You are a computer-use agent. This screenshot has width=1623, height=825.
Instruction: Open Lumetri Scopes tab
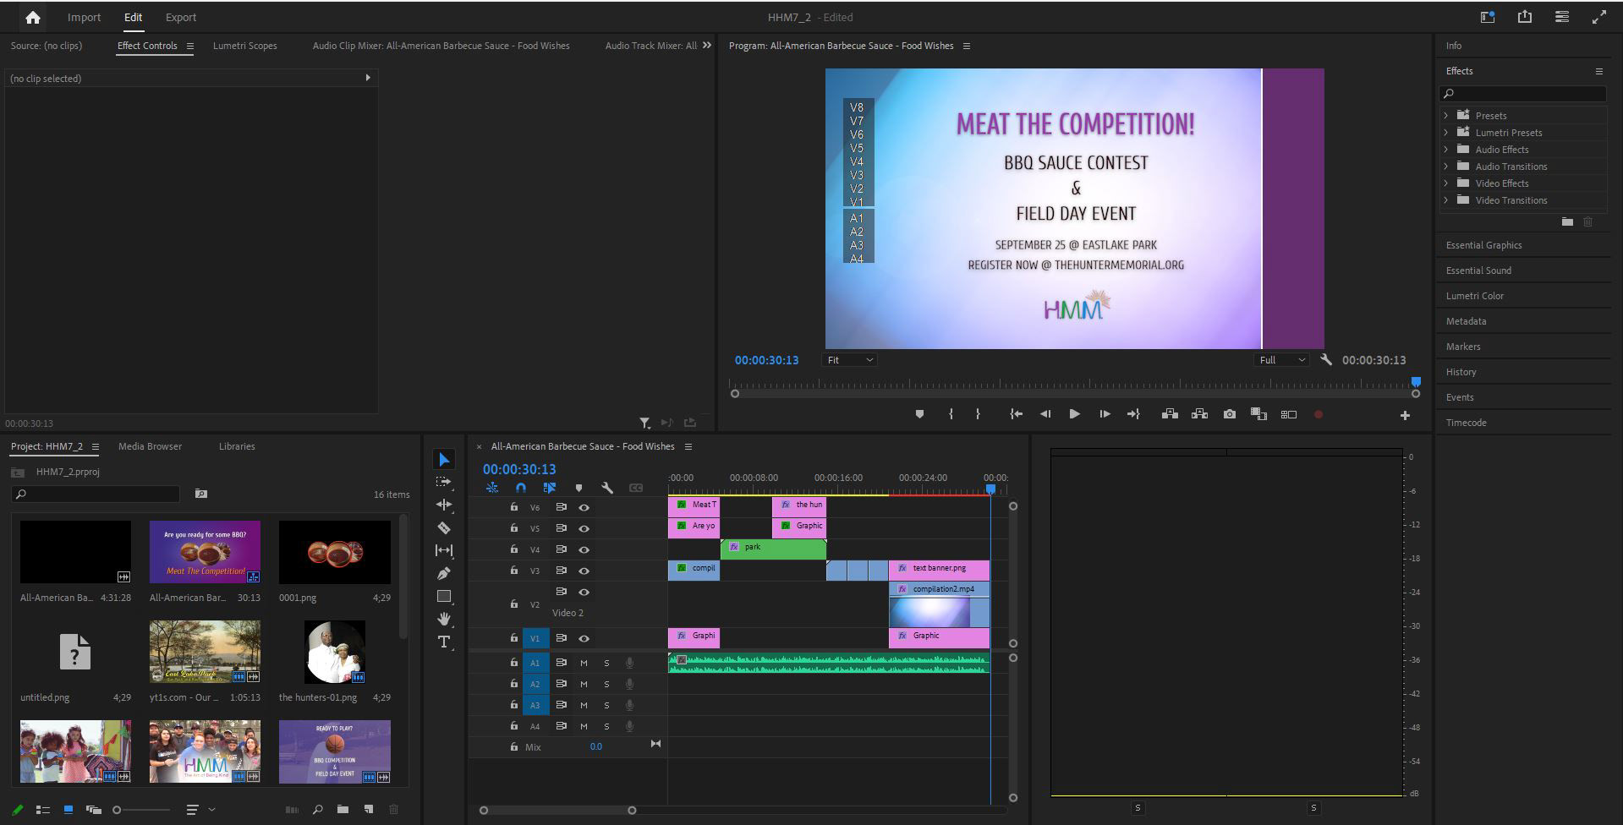245,46
